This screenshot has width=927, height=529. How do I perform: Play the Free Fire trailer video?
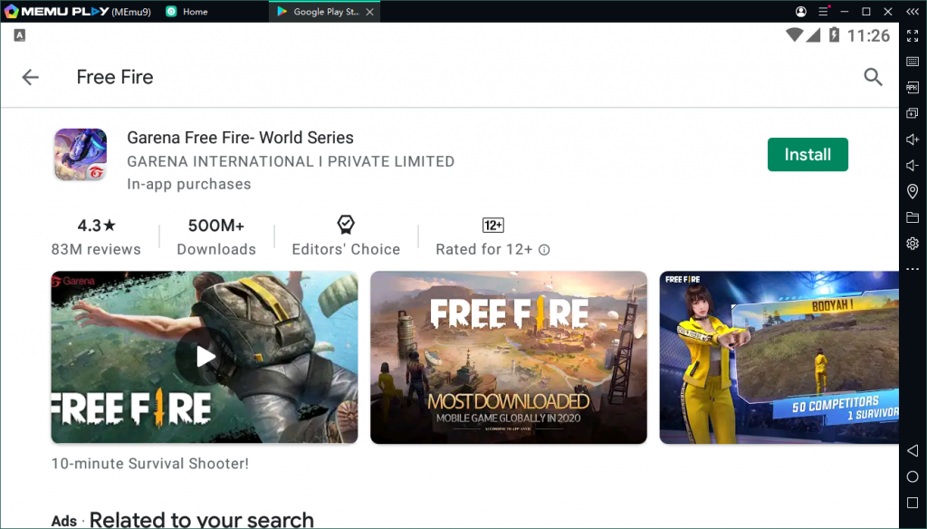204,356
